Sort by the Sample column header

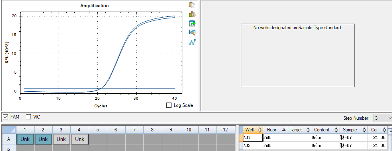pyautogui.click(x=353, y=129)
